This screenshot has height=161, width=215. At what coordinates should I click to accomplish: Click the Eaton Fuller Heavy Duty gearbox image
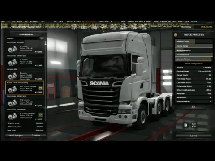point(12,89)
